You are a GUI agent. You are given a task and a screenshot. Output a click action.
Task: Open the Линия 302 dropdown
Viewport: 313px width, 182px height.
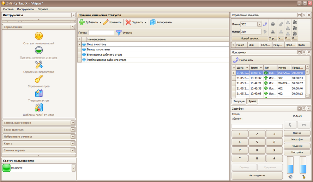[x=259, y=24]
